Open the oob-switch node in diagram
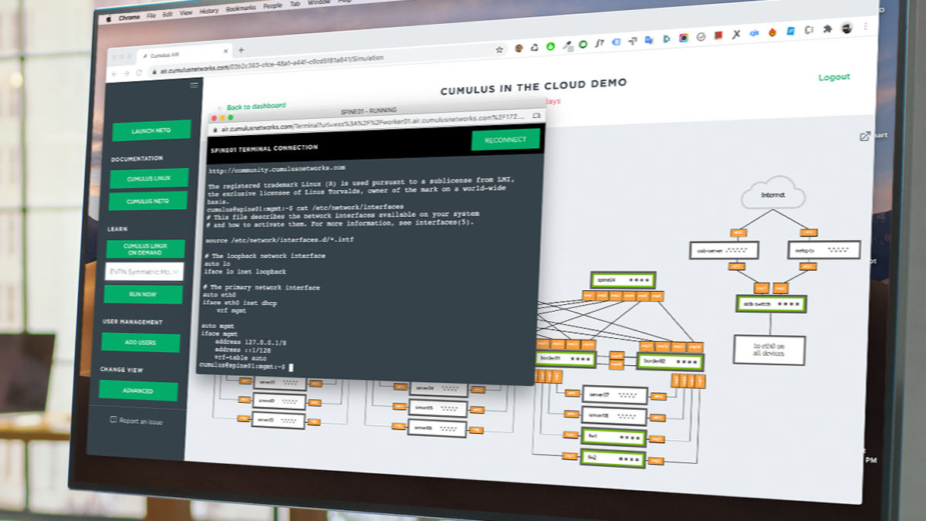 pyautogui.click(x=771, y=303)
